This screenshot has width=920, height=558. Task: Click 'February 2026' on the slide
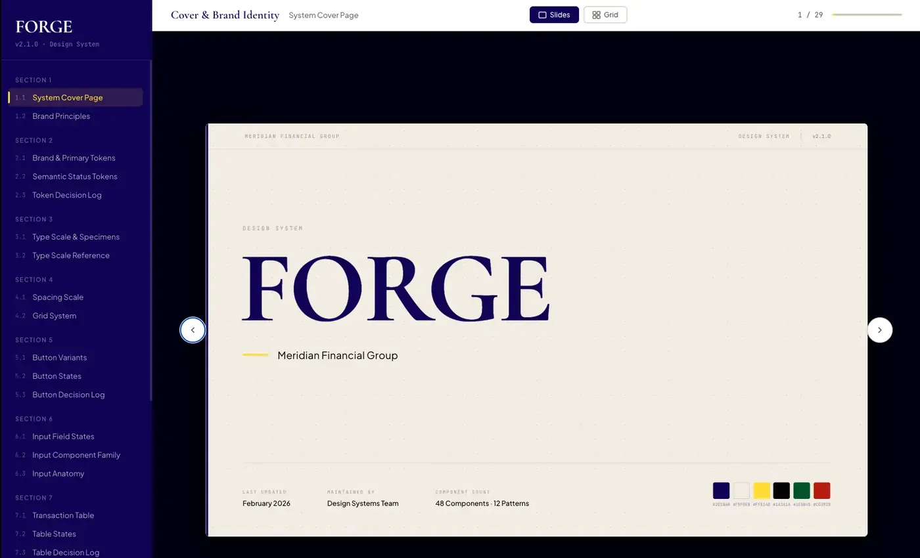pos(266,503)
